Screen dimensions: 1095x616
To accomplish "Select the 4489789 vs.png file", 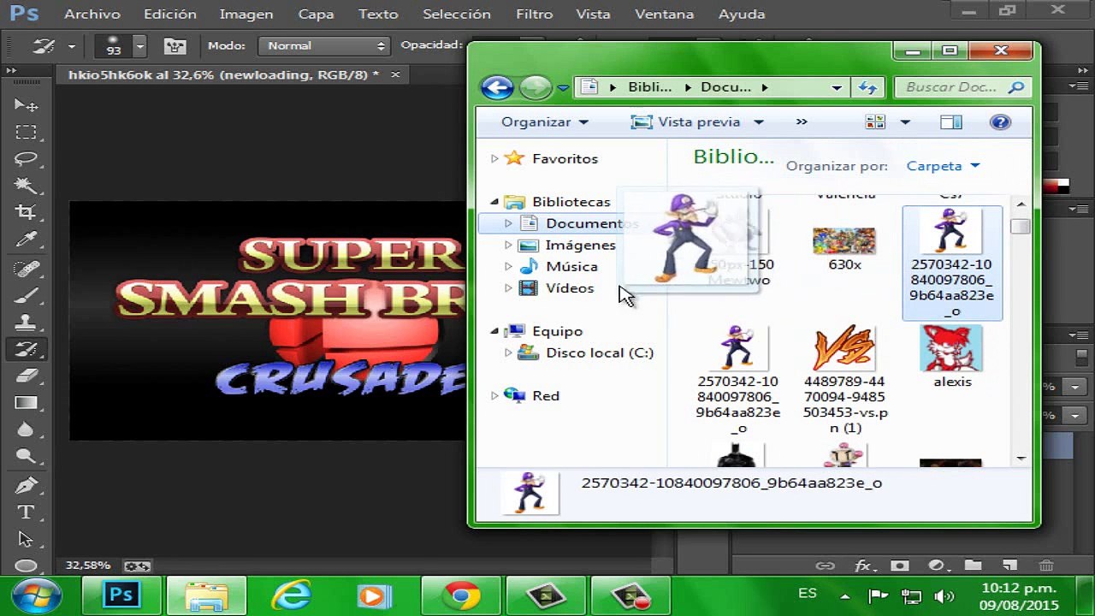I will 844,380.
